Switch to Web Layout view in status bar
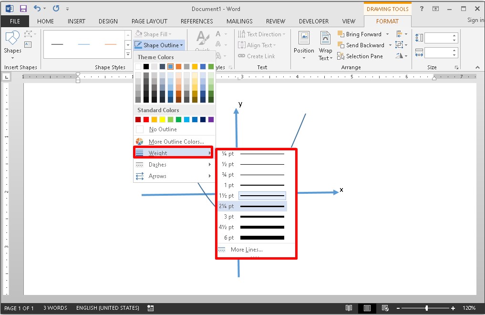This screenshot has height=315, width=485. tap(385, 308)
